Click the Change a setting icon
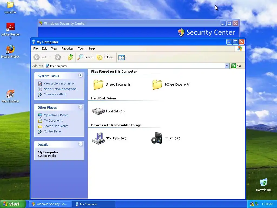 point(40,95)
